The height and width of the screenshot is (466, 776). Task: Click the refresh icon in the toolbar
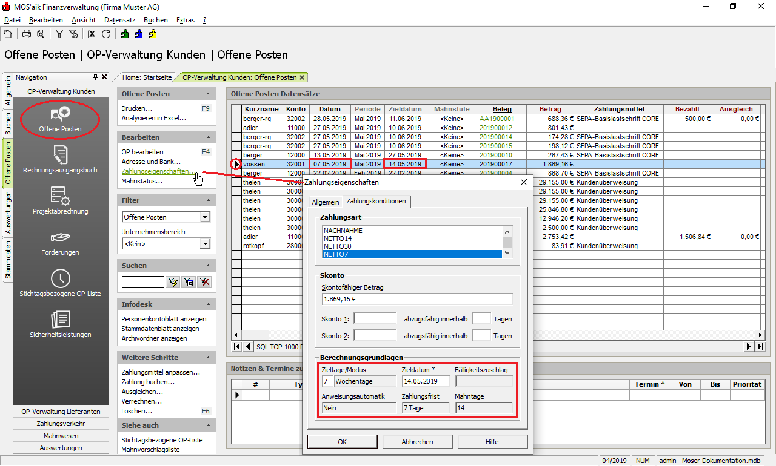(106, 34)
